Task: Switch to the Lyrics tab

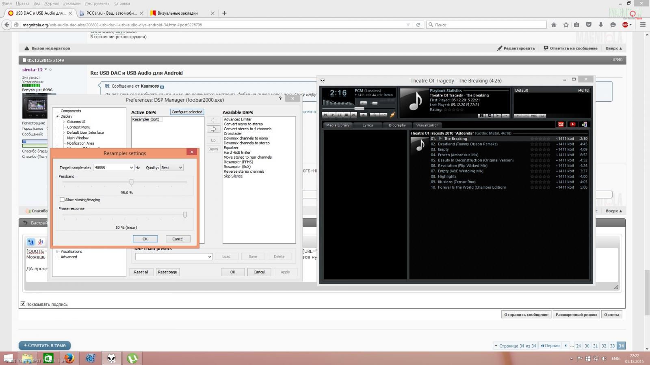Action: pyautogui.click(x=368, y=125)
